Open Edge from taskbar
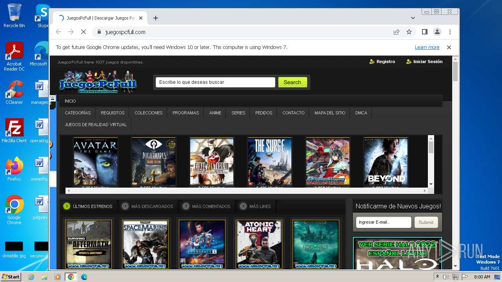Image resolution: width=502 pixels, height=282 pixels. (x=84, y=277)
